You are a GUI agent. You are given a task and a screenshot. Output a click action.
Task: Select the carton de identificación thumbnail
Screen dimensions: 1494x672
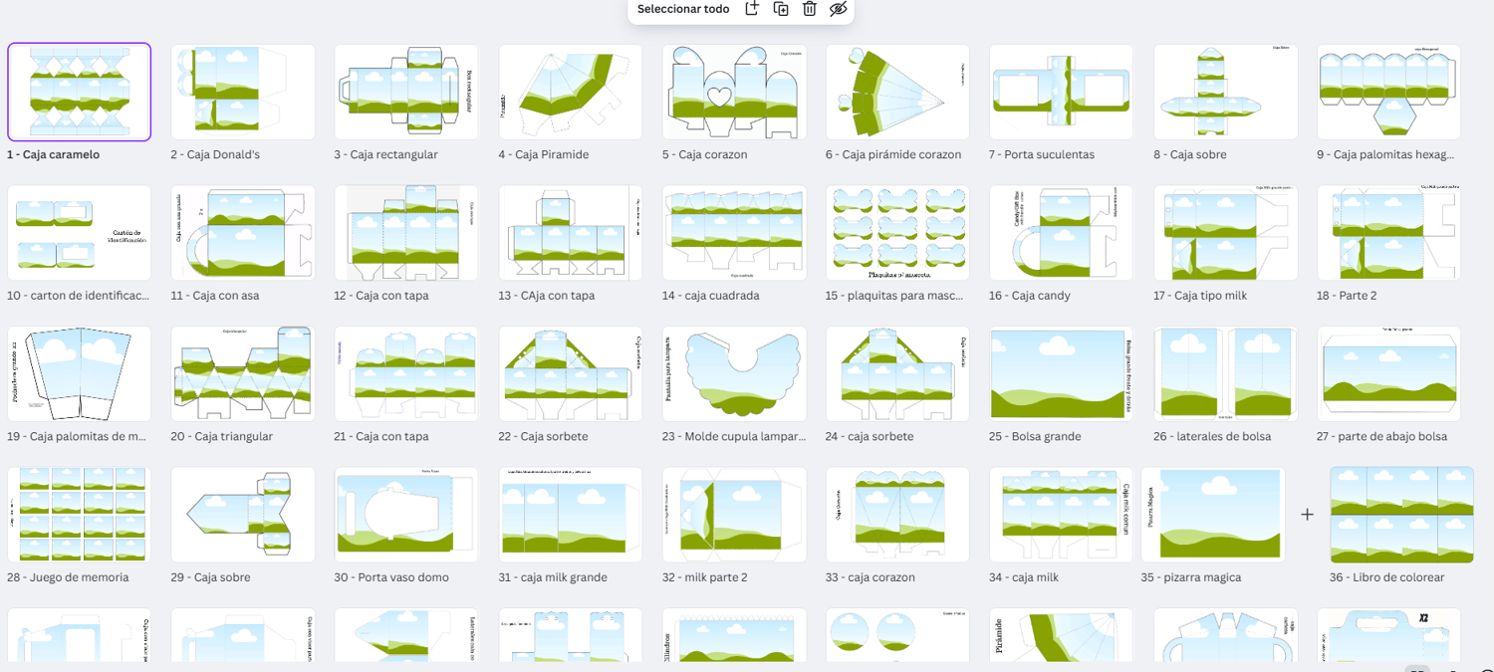80,233
